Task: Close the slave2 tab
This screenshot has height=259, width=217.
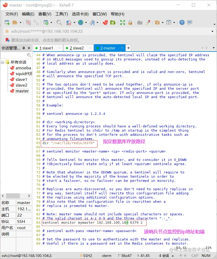Action: (x=90, y=48)
